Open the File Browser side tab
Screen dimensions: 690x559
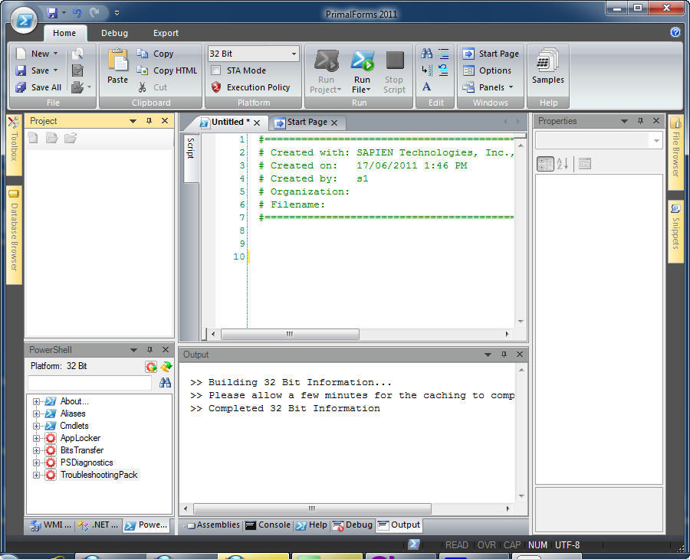(x=675, y=152)
